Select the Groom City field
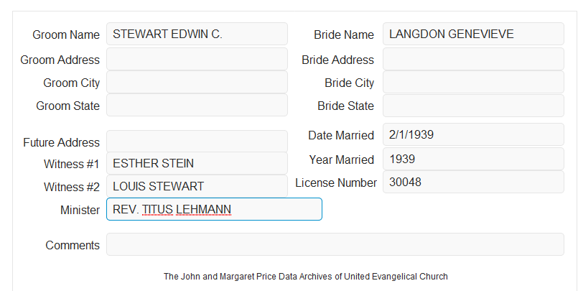Viewport: 578px width, 291px height. point(197,82)
